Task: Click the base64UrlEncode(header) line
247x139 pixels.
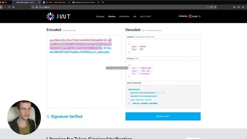Action: [147, 93]
